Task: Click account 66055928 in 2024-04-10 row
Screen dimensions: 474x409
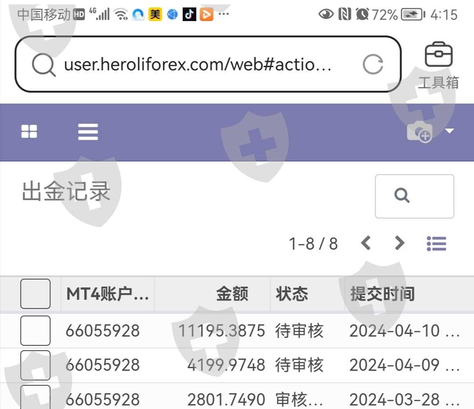Action: pos(102,331)
